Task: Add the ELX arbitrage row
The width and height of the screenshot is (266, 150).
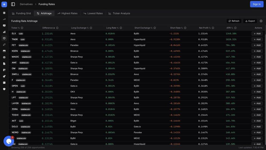Action: coord(257,34)
